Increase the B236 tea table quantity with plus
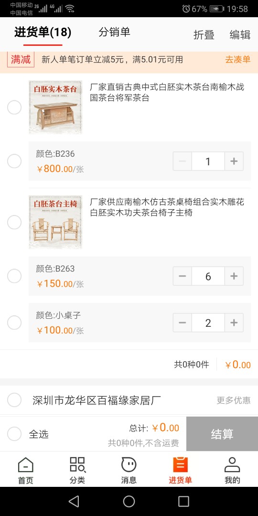Screen dimensions: 258x516 pos(234,161)
